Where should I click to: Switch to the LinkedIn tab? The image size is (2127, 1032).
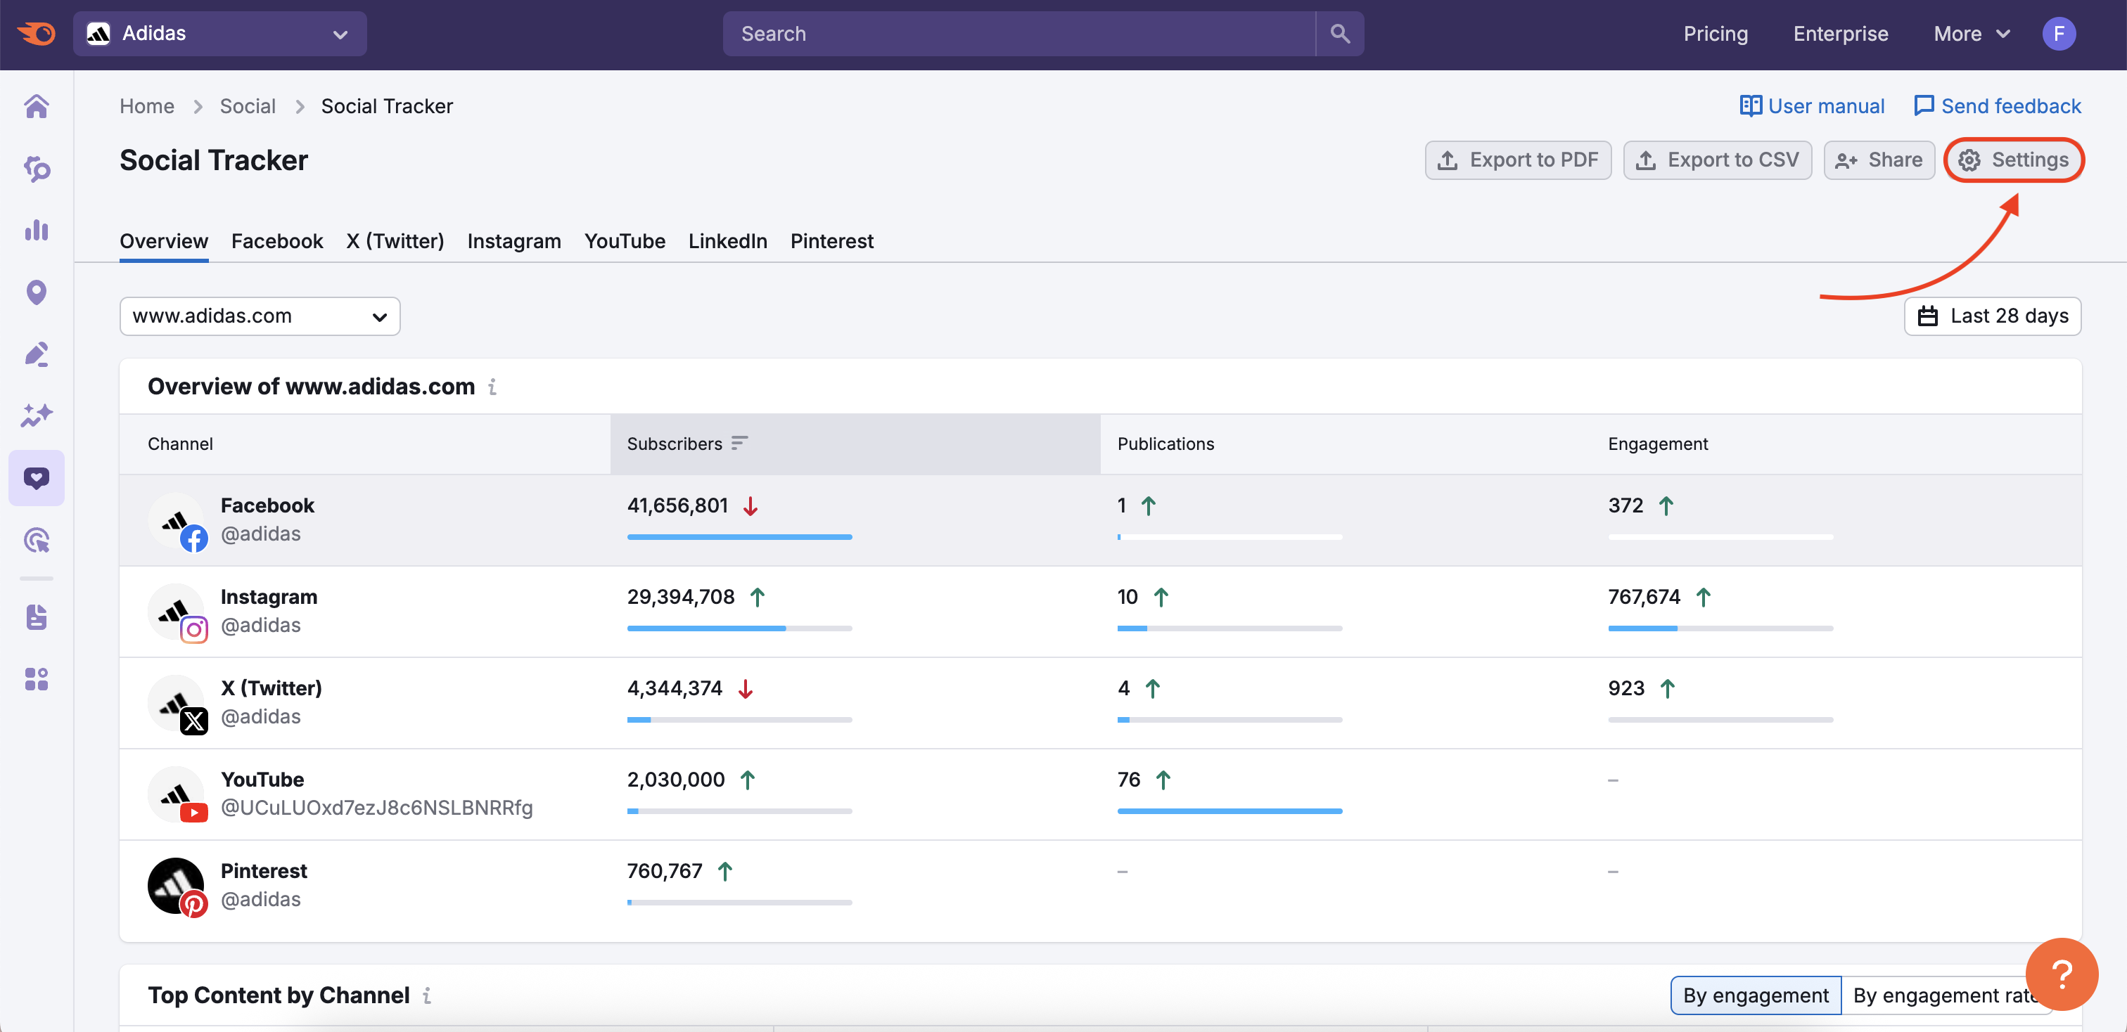(x=727, y=241)
